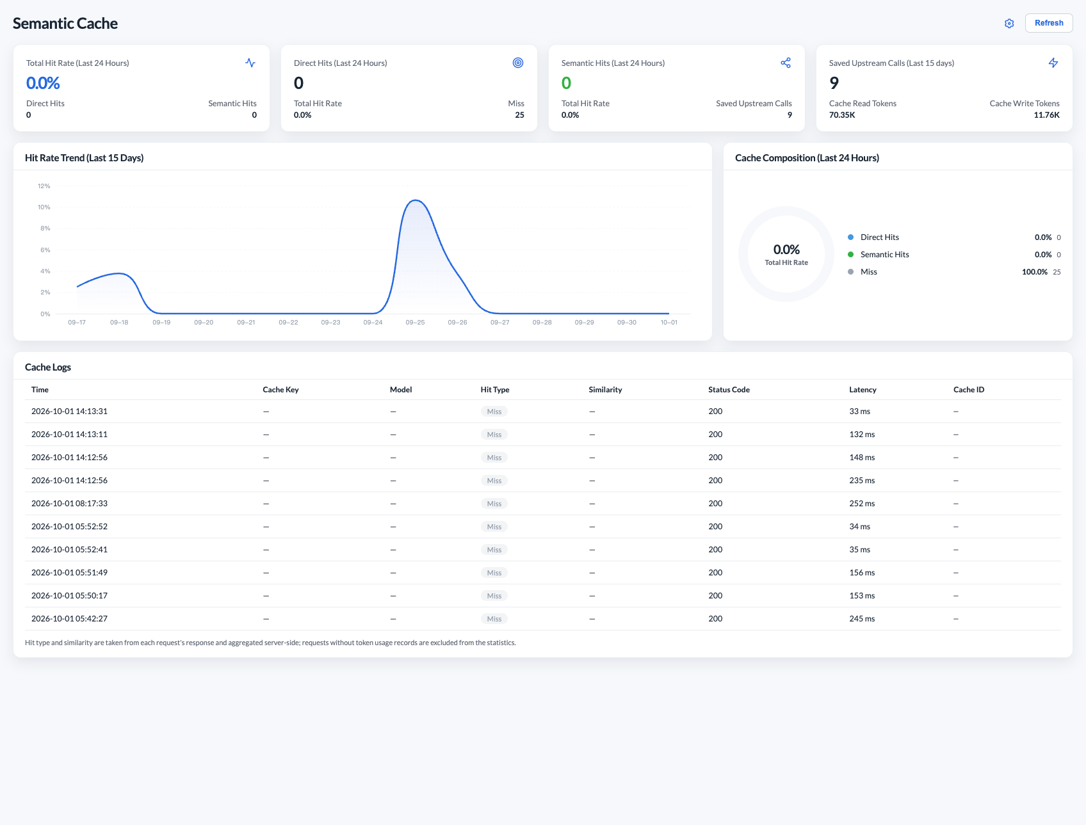Viewport: 1086px width, 825px height.
Task: Click status code 200 in 05:52:41 row
Action: pyautogui.click(x=715, y=550)
